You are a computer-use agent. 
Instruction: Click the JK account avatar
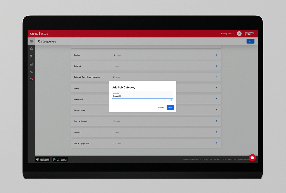[239, 34]
